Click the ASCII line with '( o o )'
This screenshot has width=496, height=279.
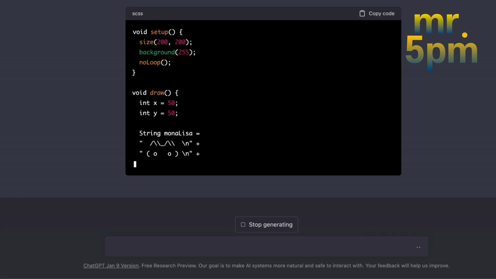[x=169, y=154]
